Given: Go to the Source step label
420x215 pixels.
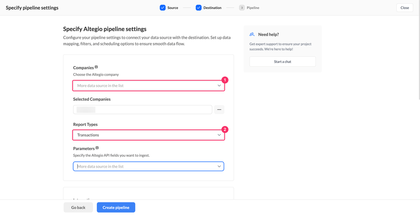Looking at the screenshot, I should point(173,8).
